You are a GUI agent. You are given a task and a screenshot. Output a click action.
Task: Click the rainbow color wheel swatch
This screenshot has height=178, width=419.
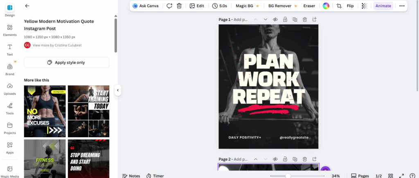click(x=326, y=6)
